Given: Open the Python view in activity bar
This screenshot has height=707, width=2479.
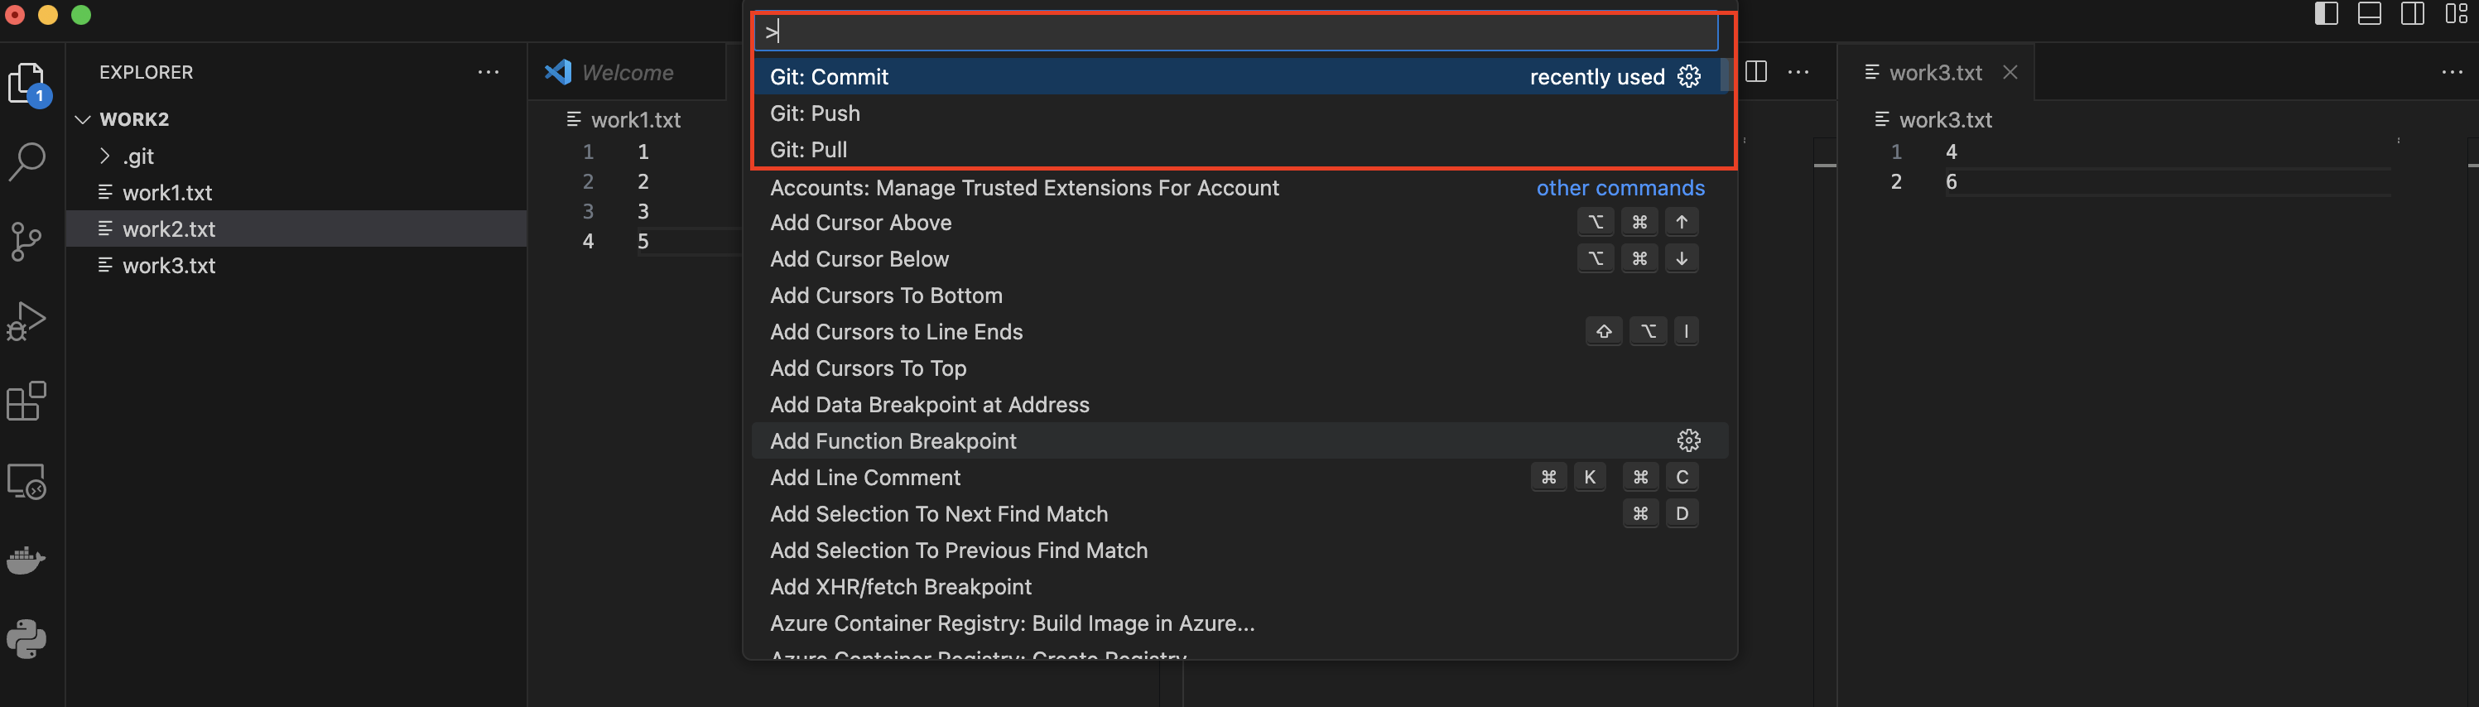Looking at the screenshot, I should click(x=27, y=639).
